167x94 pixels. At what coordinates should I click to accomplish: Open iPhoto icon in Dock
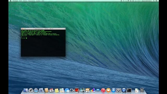click(x=82, y=90)
